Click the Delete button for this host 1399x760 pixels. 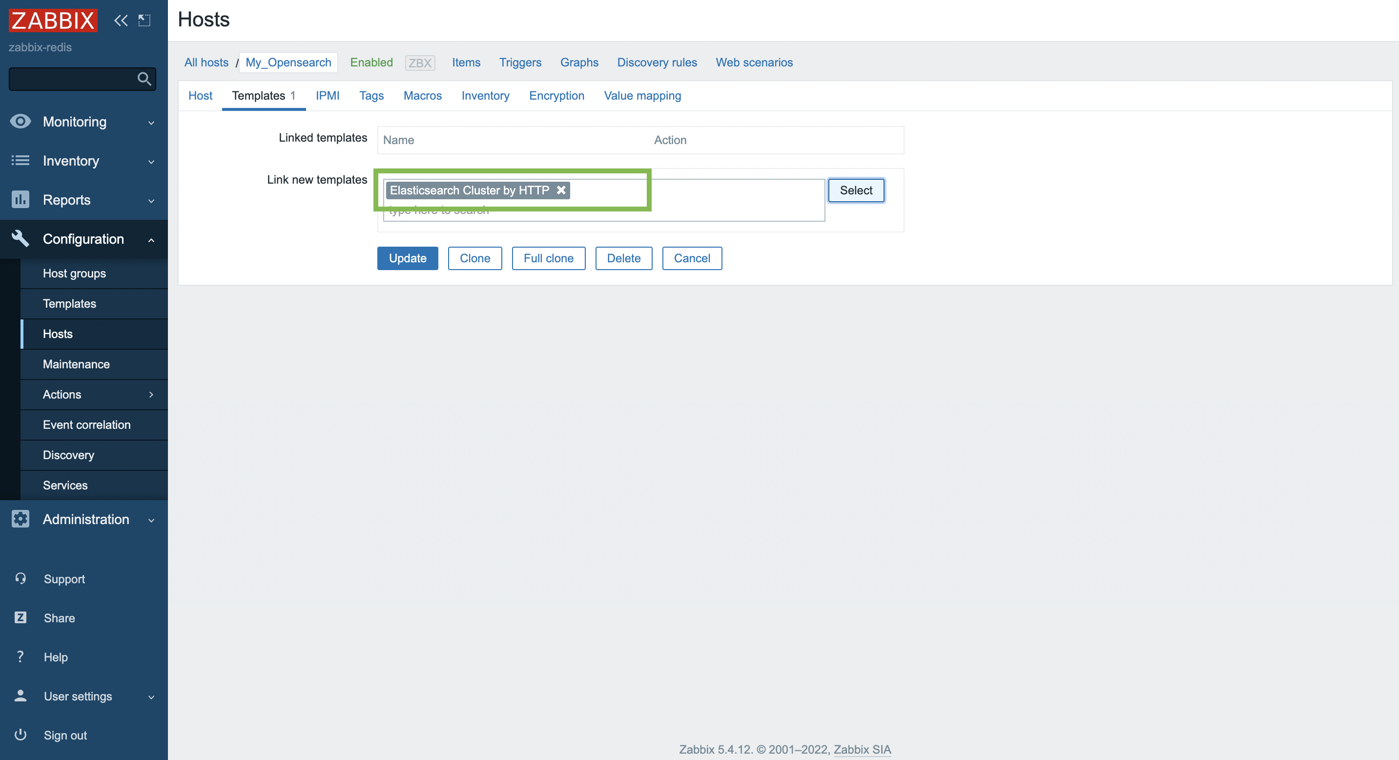(623, 257)
